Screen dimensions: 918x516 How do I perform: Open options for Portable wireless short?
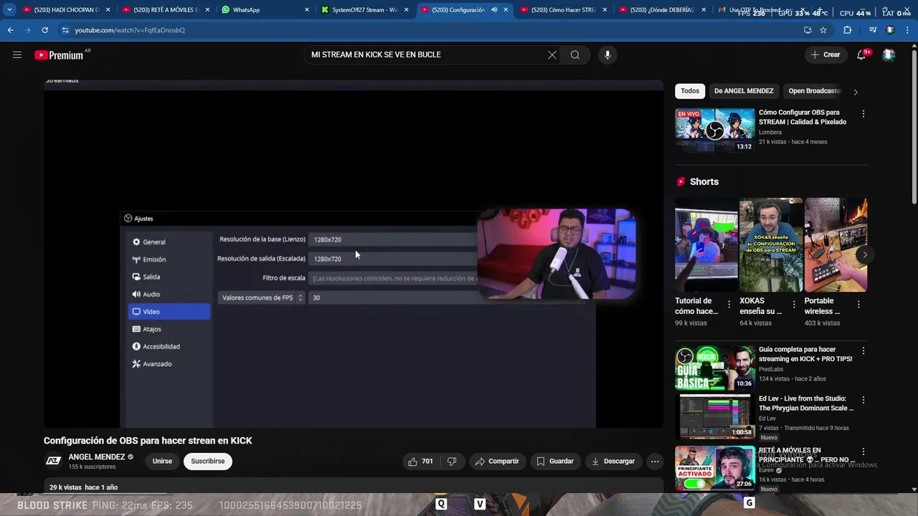click(858, 305)
